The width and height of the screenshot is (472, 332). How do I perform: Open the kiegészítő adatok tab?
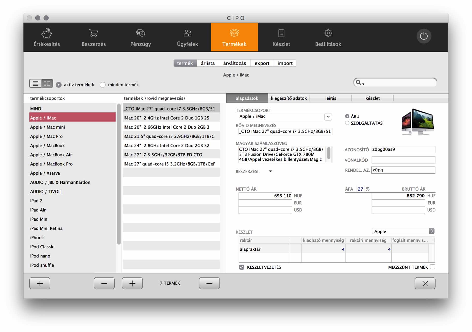[289, 98]
